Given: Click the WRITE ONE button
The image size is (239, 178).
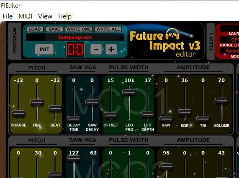Looking at the screenshot, I should [x=79, y=29].
